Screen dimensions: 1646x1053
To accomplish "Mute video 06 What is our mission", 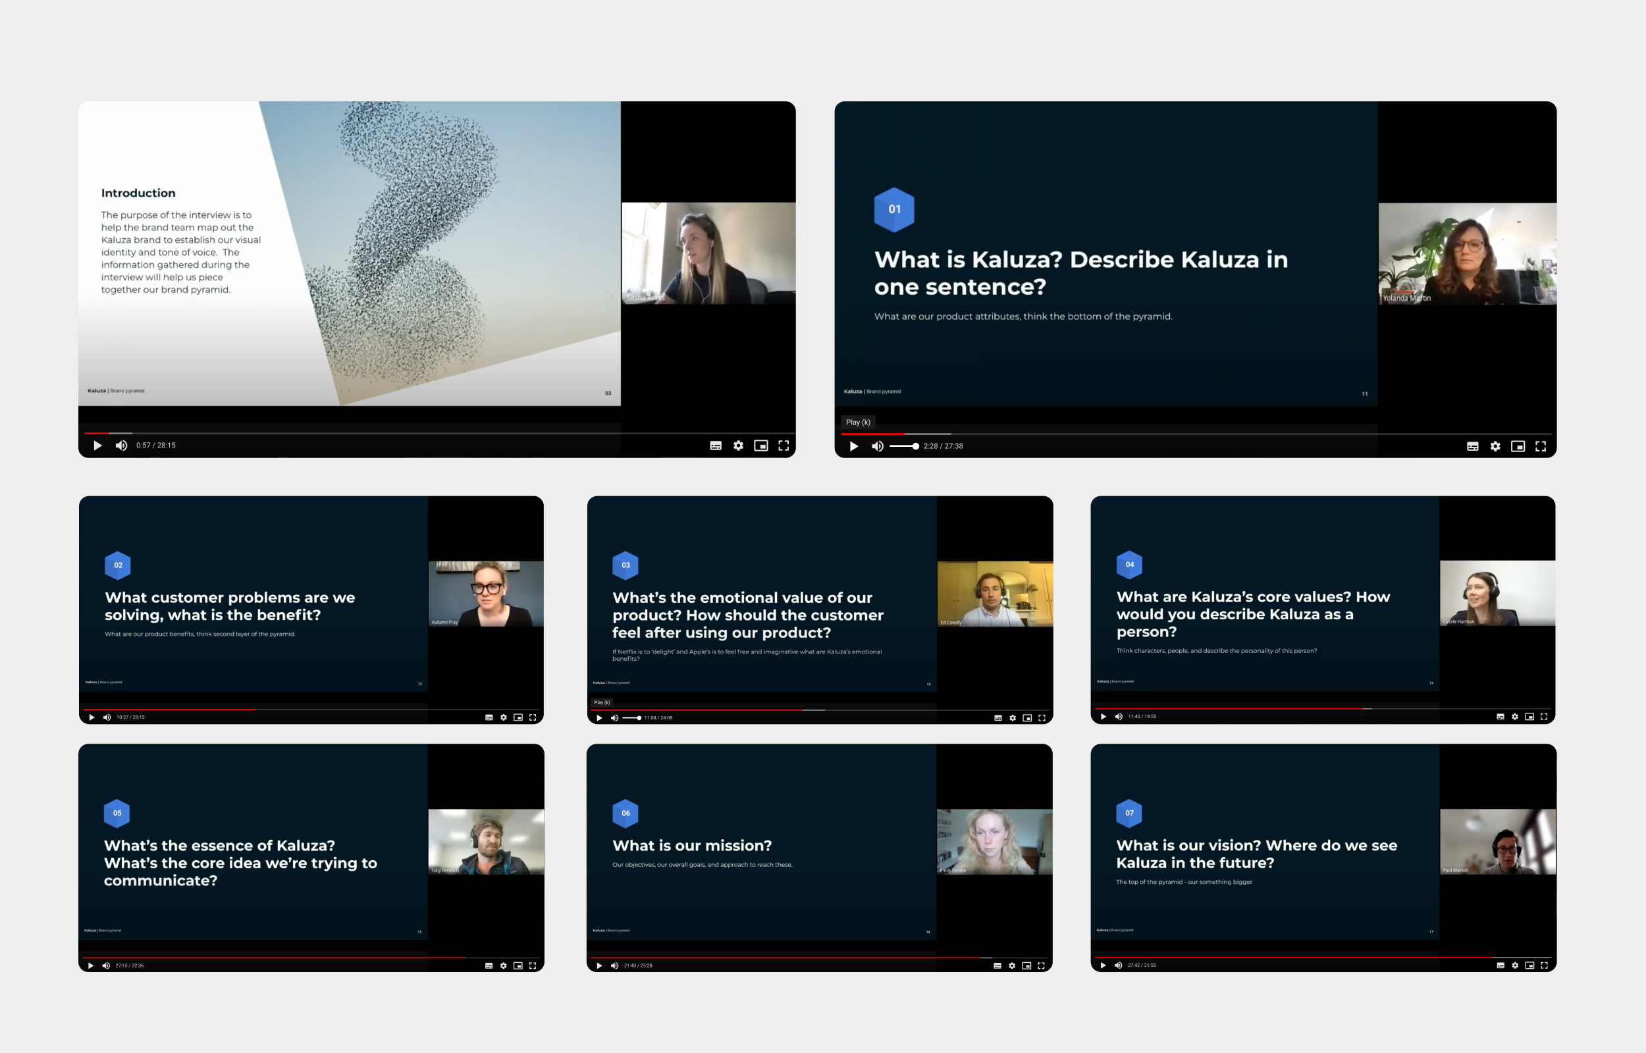I will [614, 965].
